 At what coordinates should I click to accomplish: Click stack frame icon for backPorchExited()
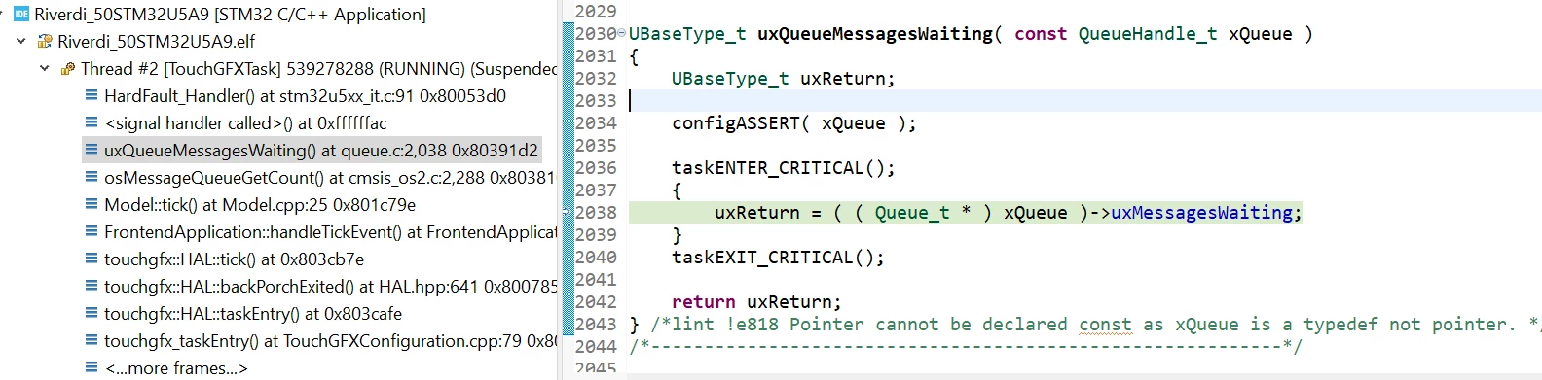point(92,286)
